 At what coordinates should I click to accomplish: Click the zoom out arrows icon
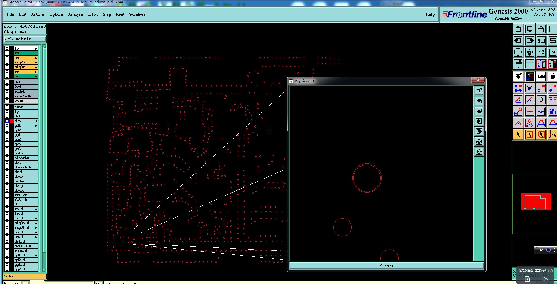530,52
